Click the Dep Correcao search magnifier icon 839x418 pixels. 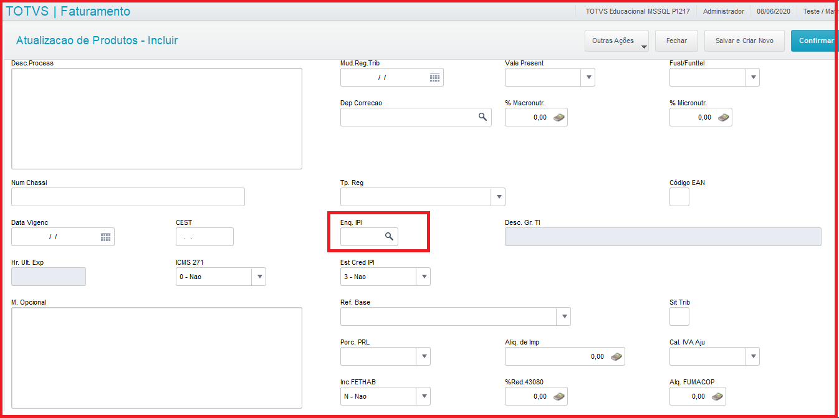[x=482, y=117]
